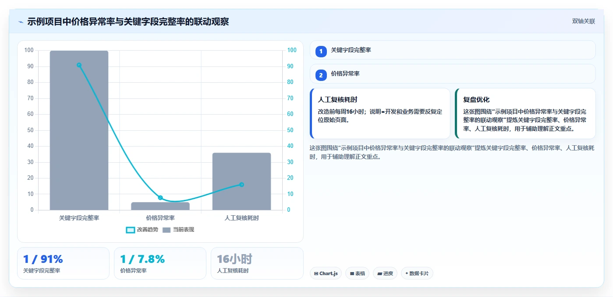Click the paragraph starting 改造前每周16小时
Image resolution: width=613 pixels, height=297 pixels.
coord(380,116)
